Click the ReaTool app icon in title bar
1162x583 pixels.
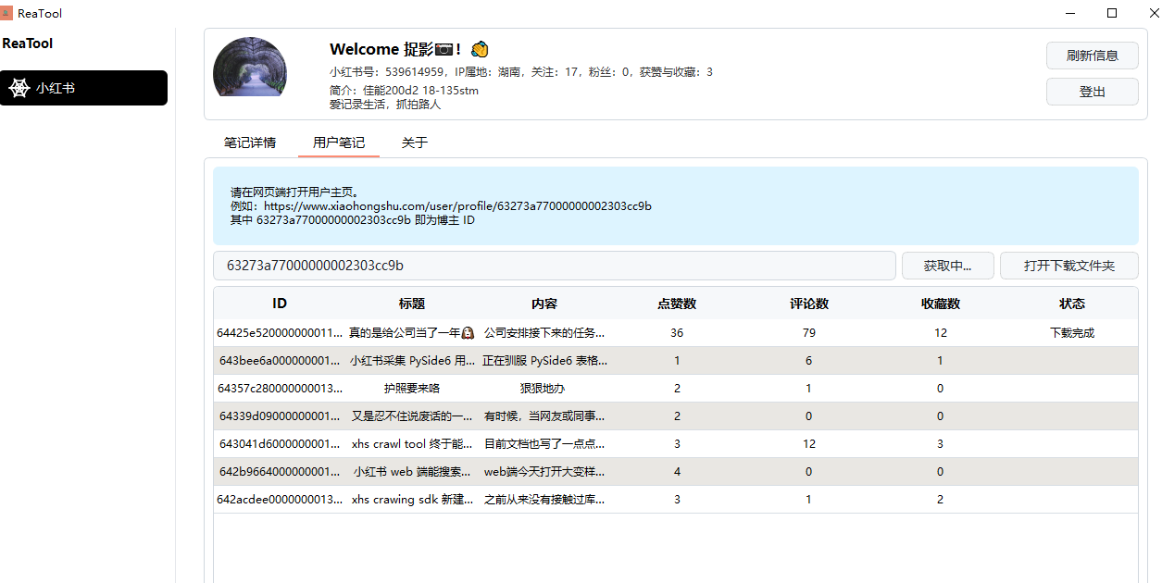click(x=7, y=13)
